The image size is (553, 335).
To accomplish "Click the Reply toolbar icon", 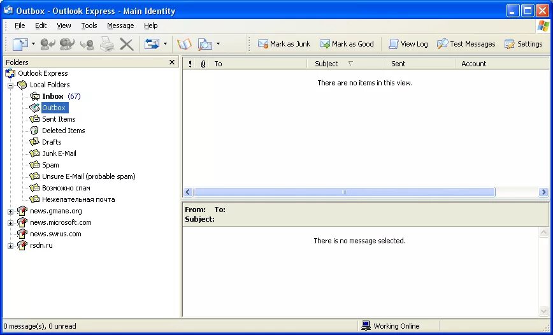I will point(48,44).
